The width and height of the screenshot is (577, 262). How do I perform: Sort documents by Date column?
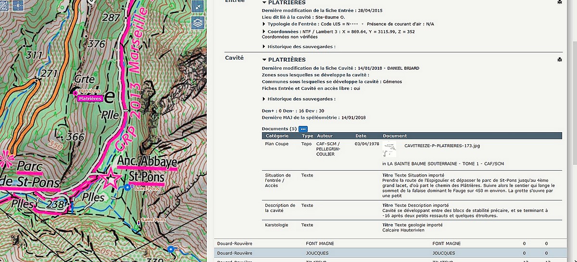[x=361, y=136]
